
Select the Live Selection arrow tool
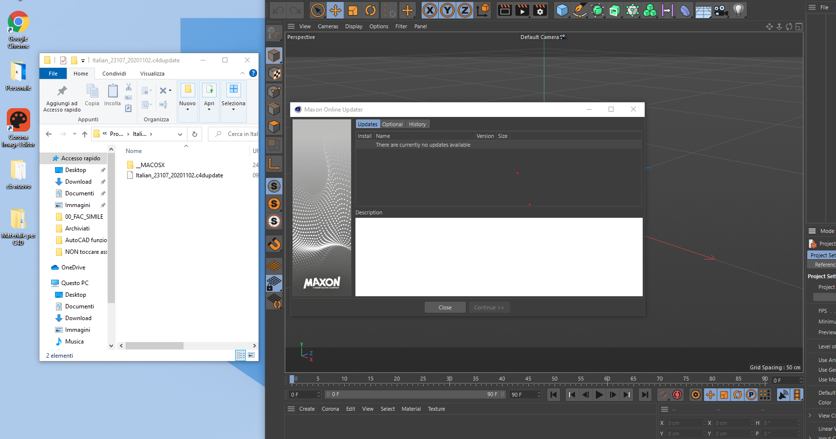click(317, 10)
